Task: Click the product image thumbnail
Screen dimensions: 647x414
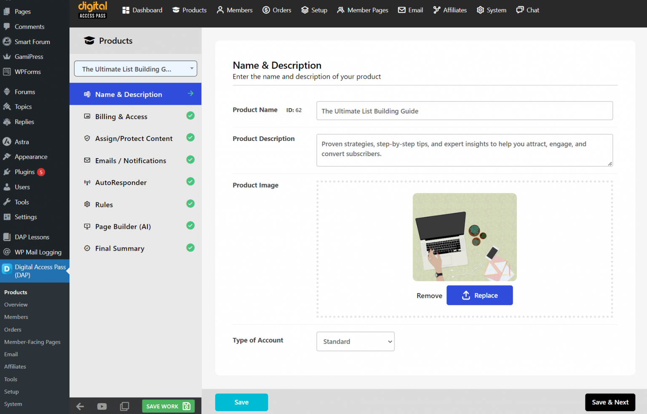Action: point(465,237)
